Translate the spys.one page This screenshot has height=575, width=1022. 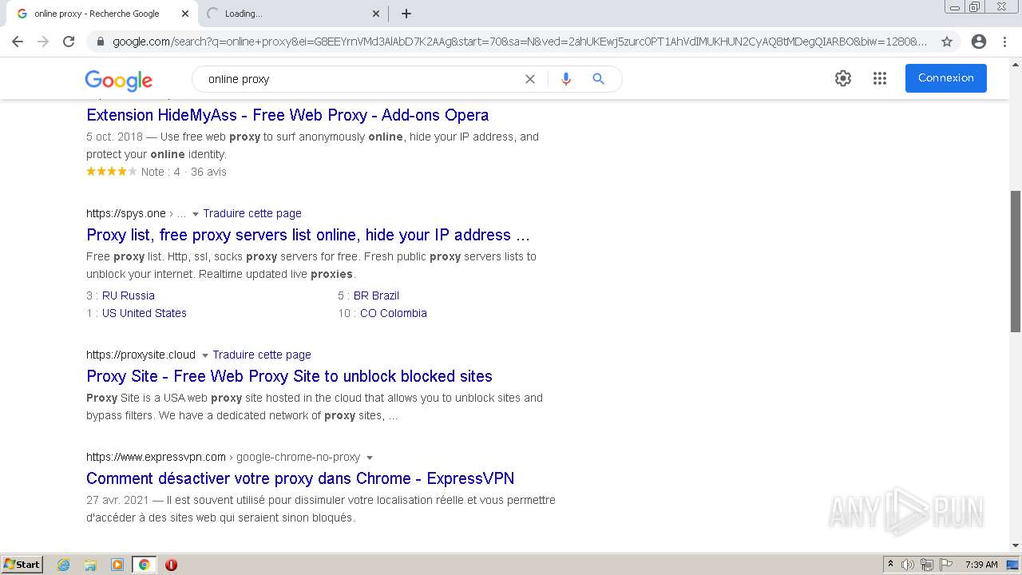(252, 213)
